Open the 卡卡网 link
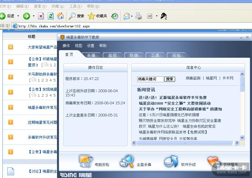Screen dimensions: 252x178 point(228,78)
